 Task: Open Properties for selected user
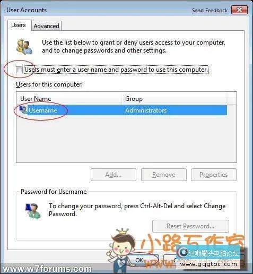pyautogui.click(x=214, y=175)
